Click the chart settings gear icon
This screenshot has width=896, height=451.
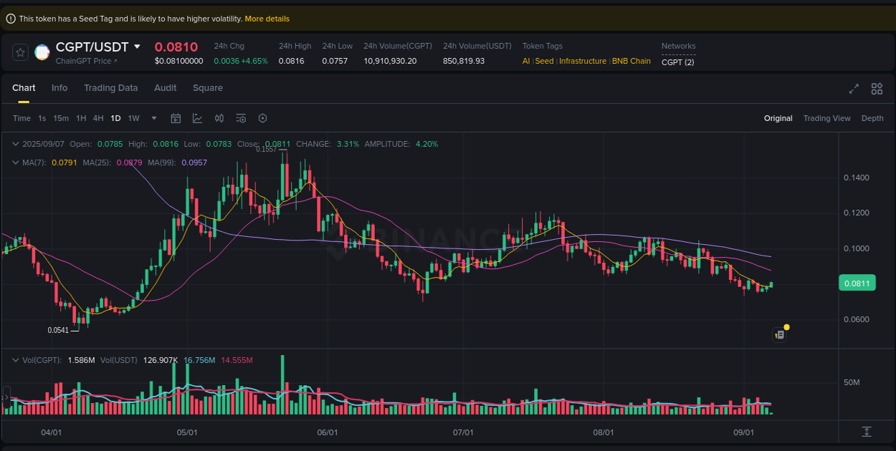click(x=262, y=118)
